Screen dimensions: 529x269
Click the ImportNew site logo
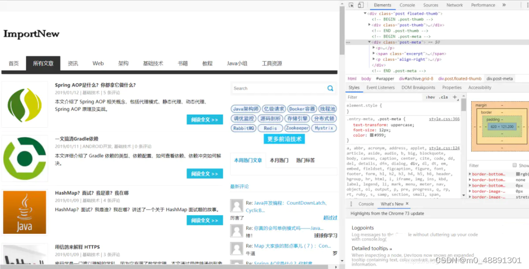pyautogui.click(x=31, y=34)
